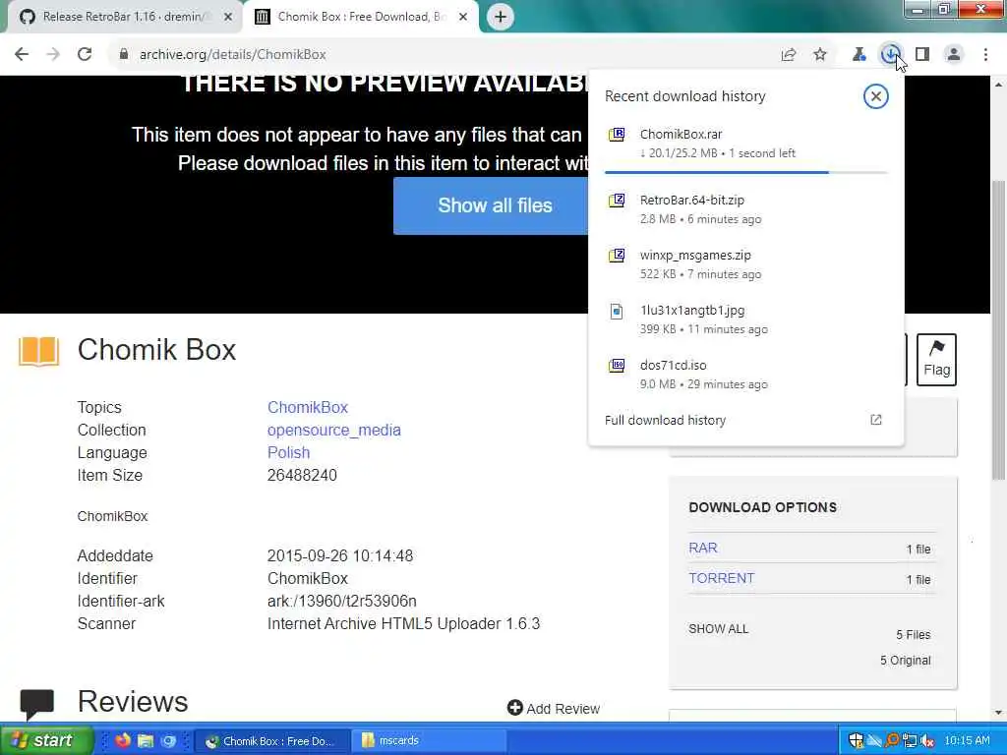
Task: Click the external-link icon beside Full download history
Action: point(876,420)
